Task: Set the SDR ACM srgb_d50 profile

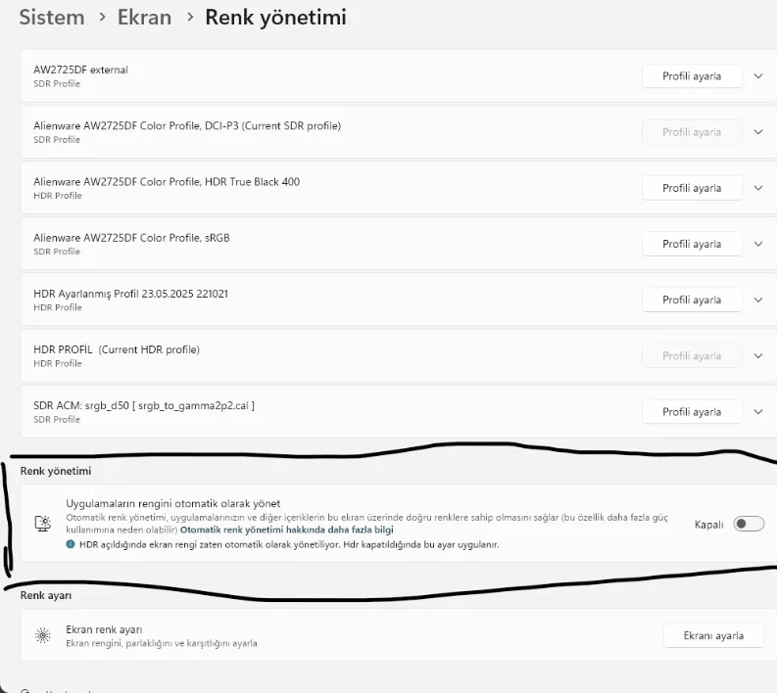Action: pyautogui.click(x=692, y=412)
